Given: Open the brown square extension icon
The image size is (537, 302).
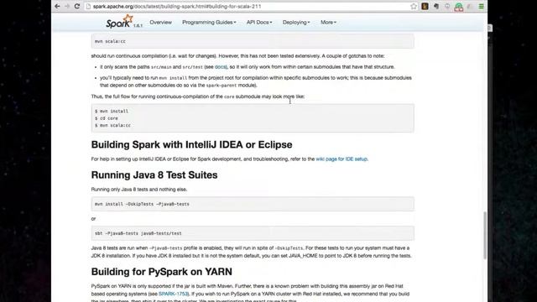Looking at the screenshot, I should click(425, 6).
